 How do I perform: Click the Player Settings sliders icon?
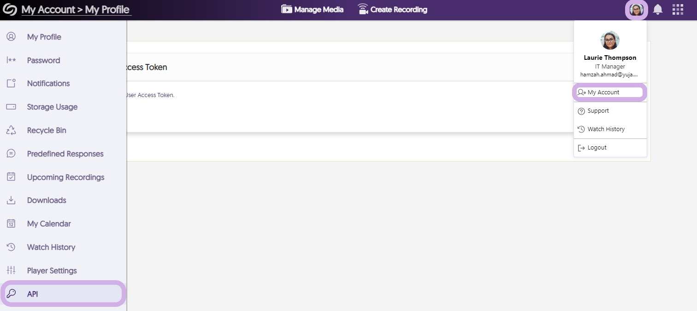click(x=11, y=271)
